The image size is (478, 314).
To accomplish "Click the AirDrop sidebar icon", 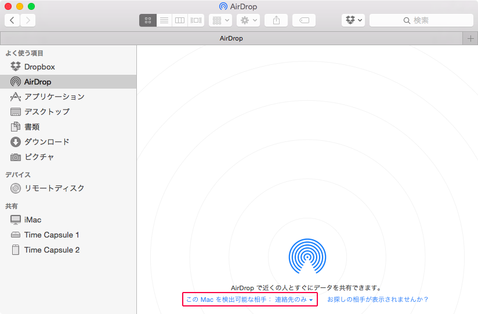I will coord(16,82).
